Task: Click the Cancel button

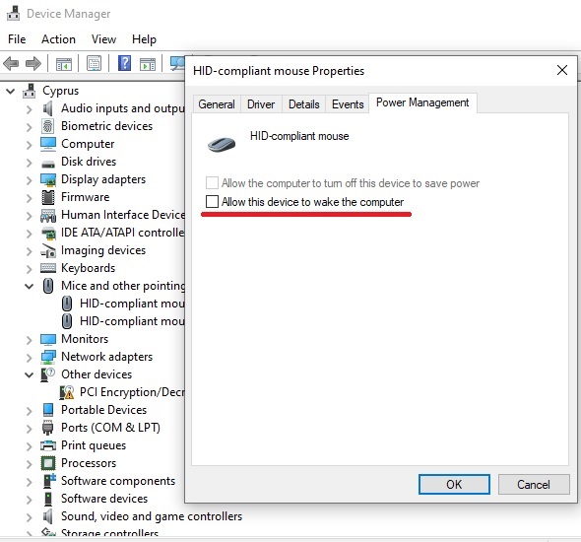Action: click(534, 484)
